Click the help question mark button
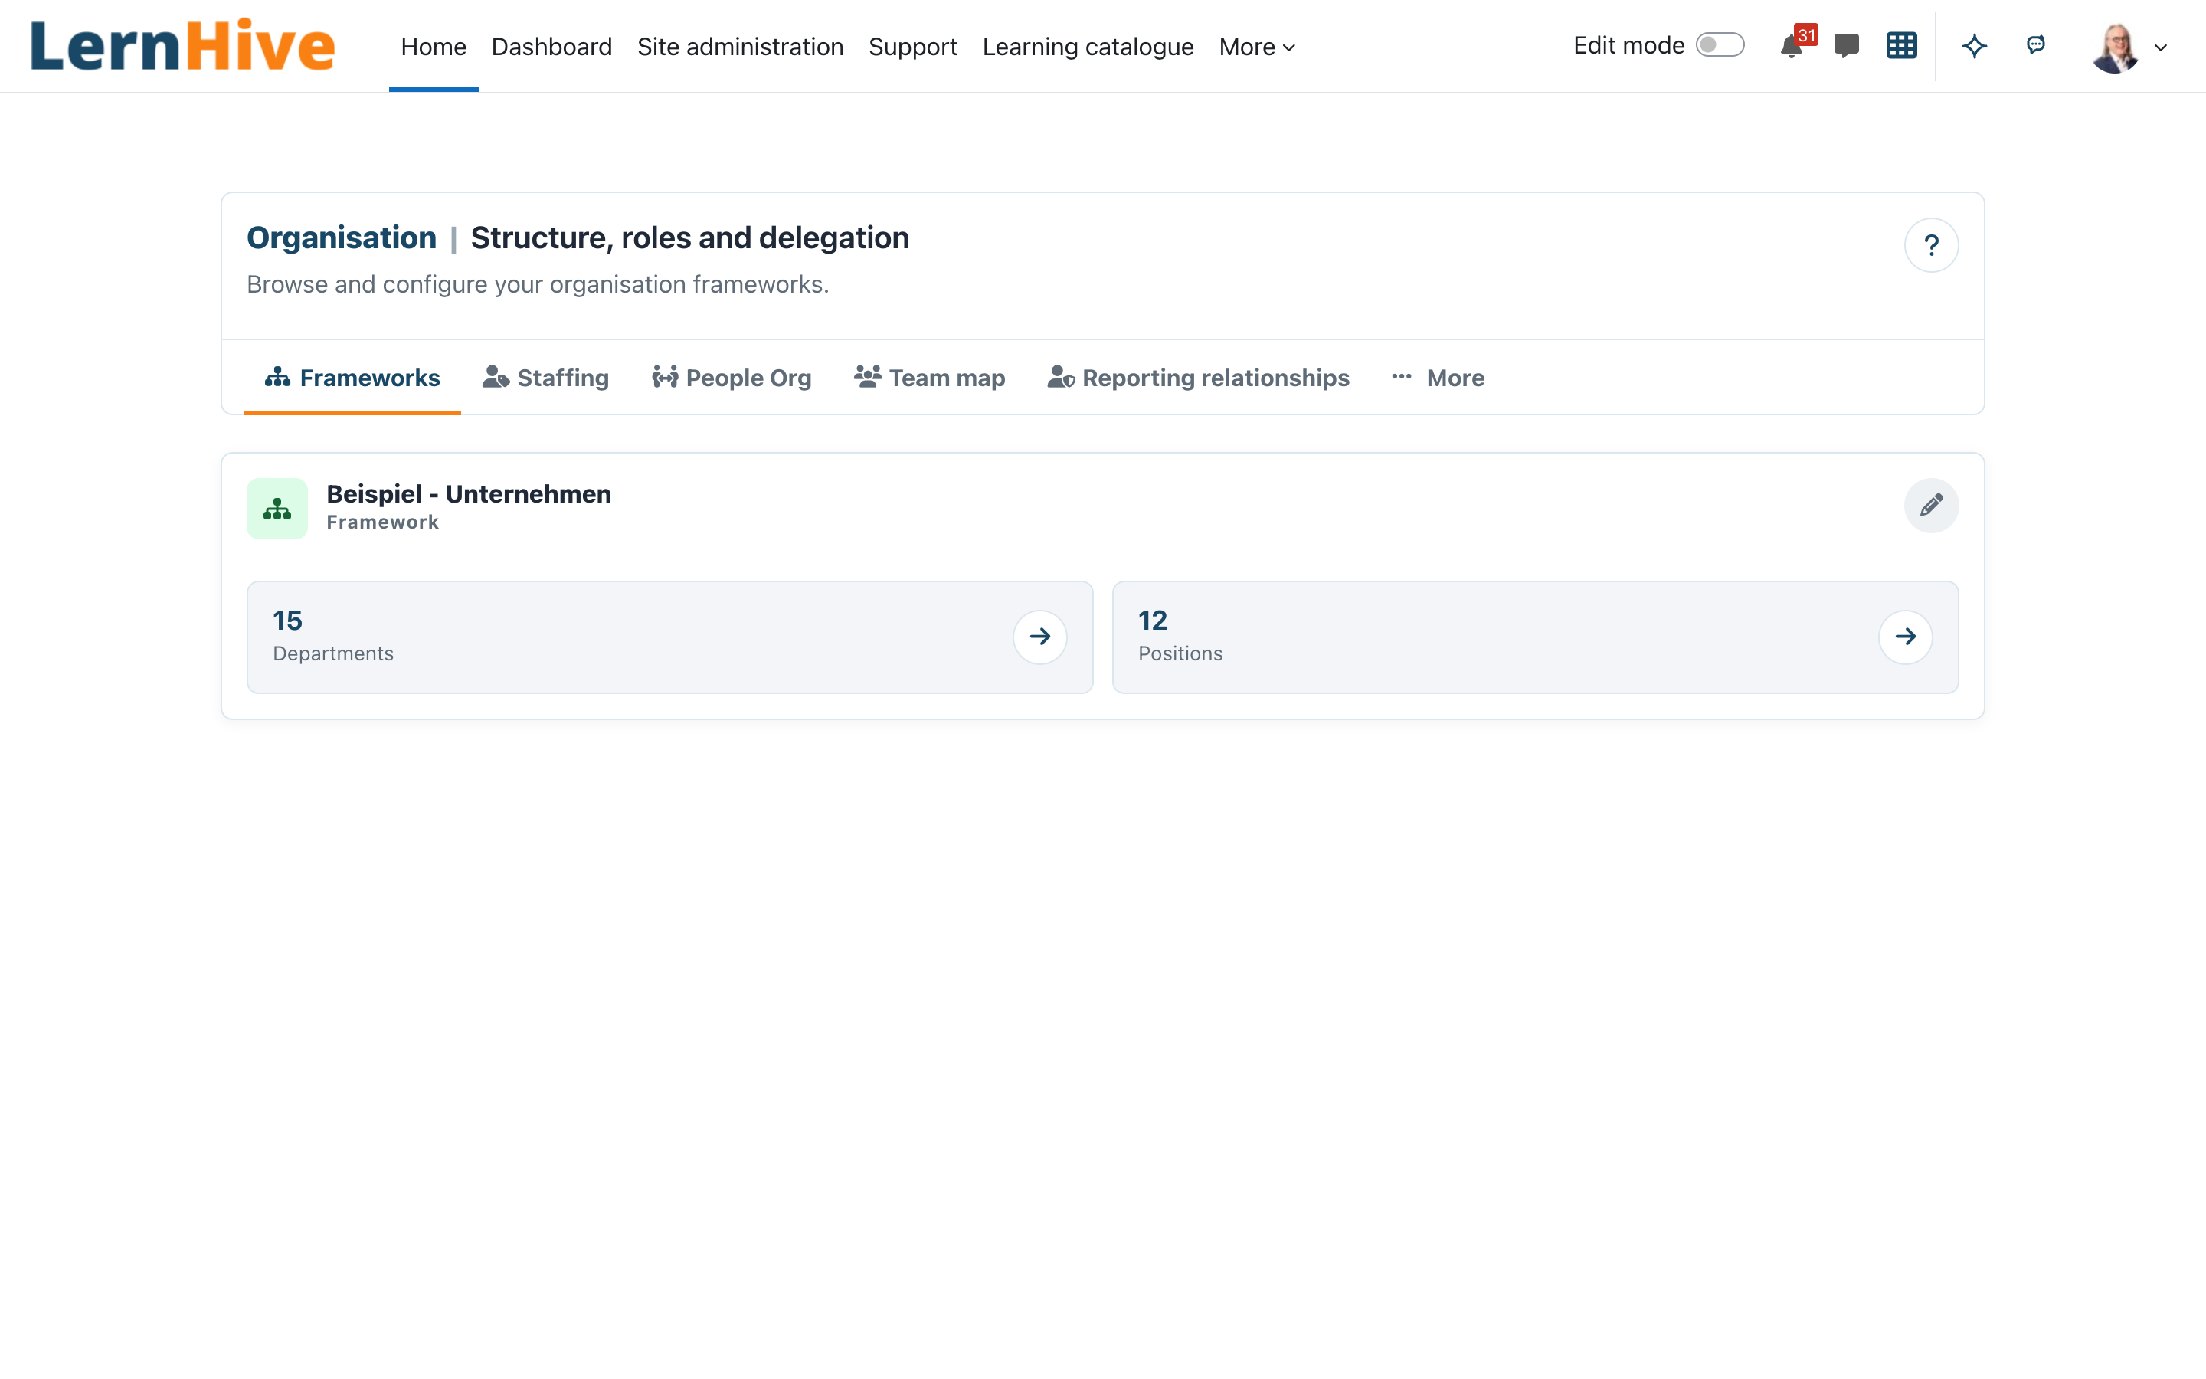This screenshot has width=2206, height=1379. tap(1931, 244)
